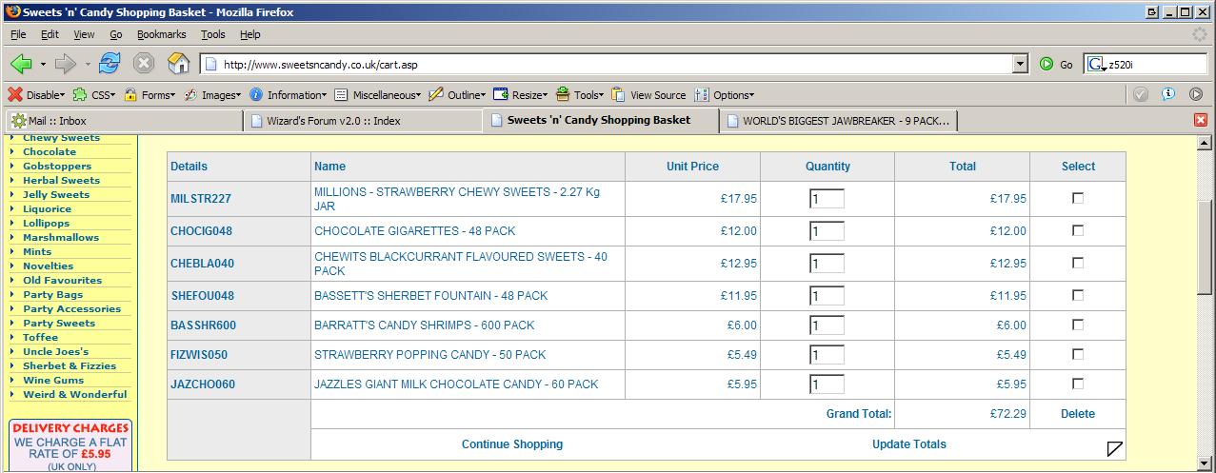Tick the select checkbox for BASSHR600 row
Viewport: 1216px width, 473px height.
[1078, 325]
